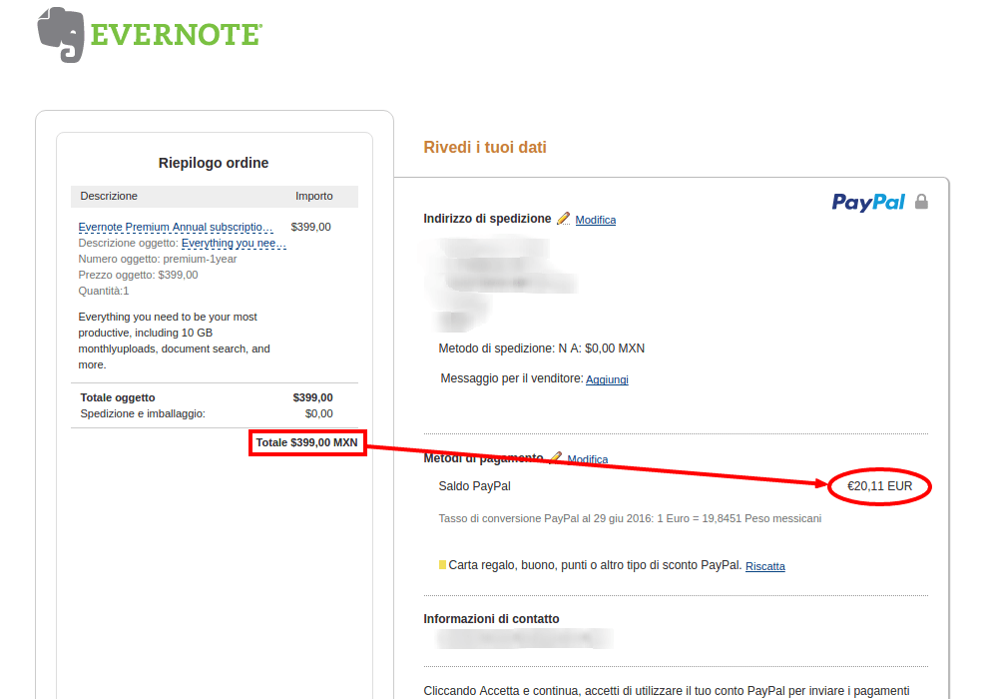Click the Descrizione column header
986x699 pixels.
(x=109, y=196)
